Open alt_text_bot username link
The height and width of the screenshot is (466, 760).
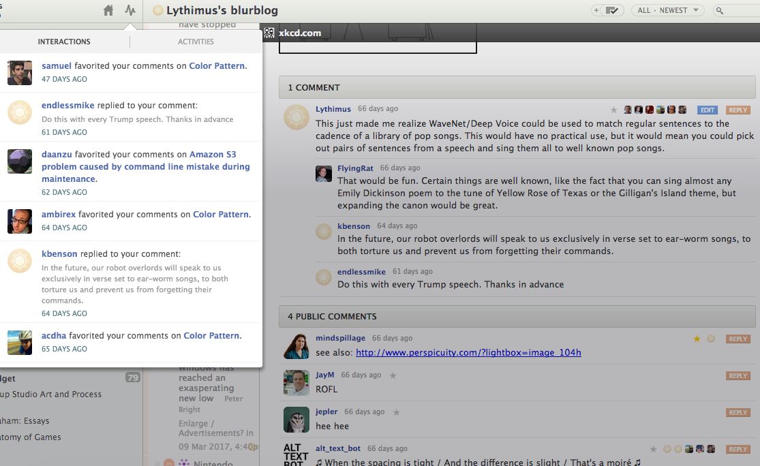click(338, 448)
